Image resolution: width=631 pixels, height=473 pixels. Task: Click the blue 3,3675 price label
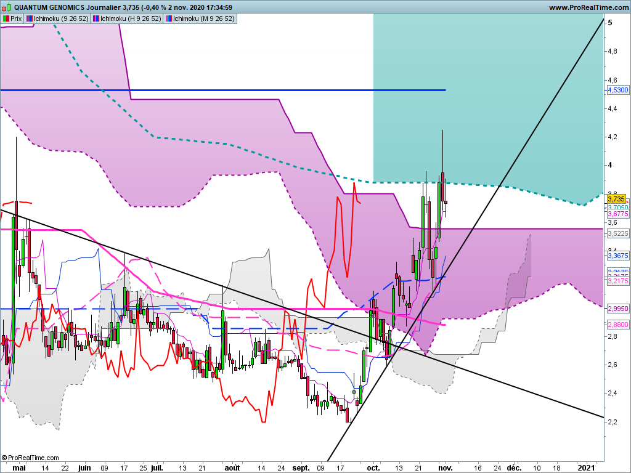[x=617, y=256]
